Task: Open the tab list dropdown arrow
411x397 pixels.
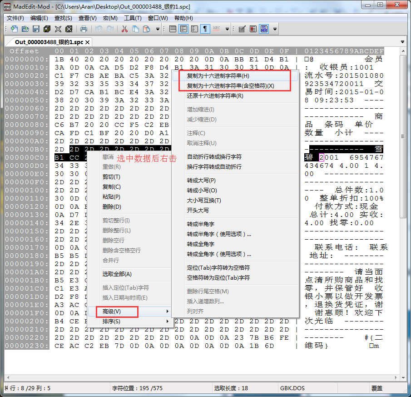Action: (x=403, y=42)
